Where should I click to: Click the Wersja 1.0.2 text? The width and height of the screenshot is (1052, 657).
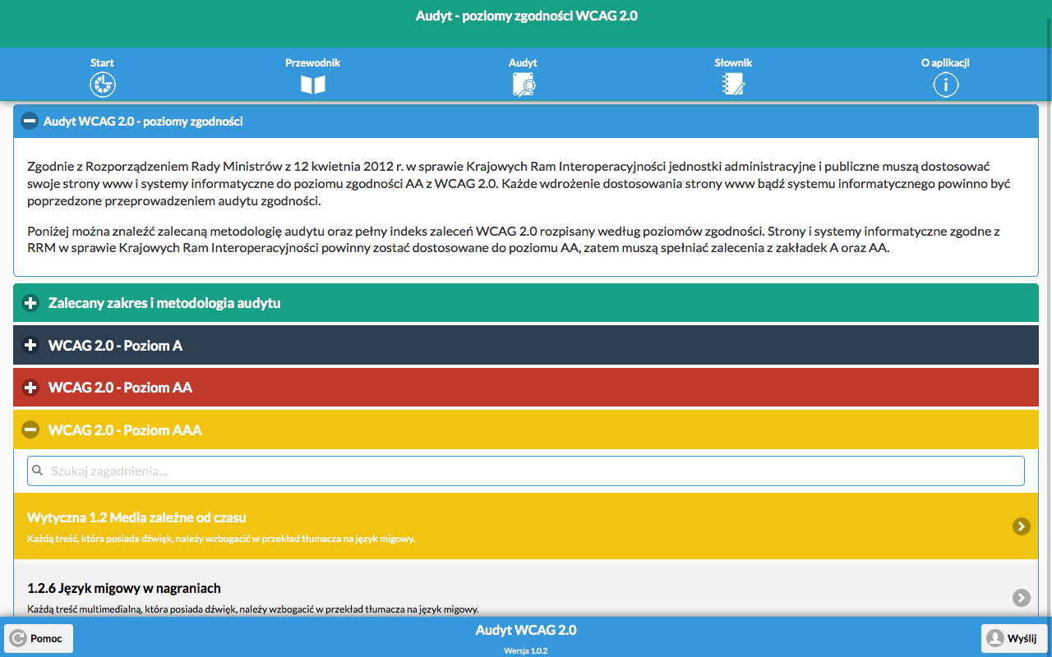(x=526, y=650)
